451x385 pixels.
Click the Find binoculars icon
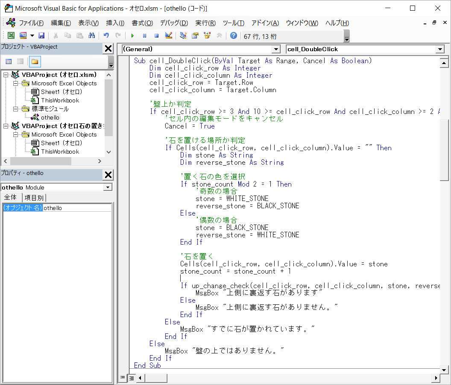click(91, 36)
